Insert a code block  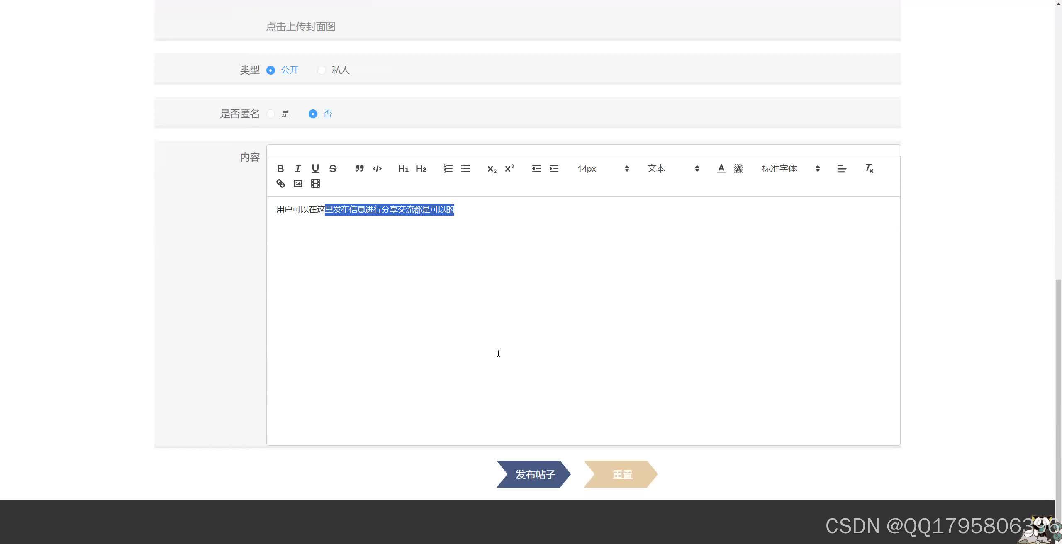pos(377,169)
